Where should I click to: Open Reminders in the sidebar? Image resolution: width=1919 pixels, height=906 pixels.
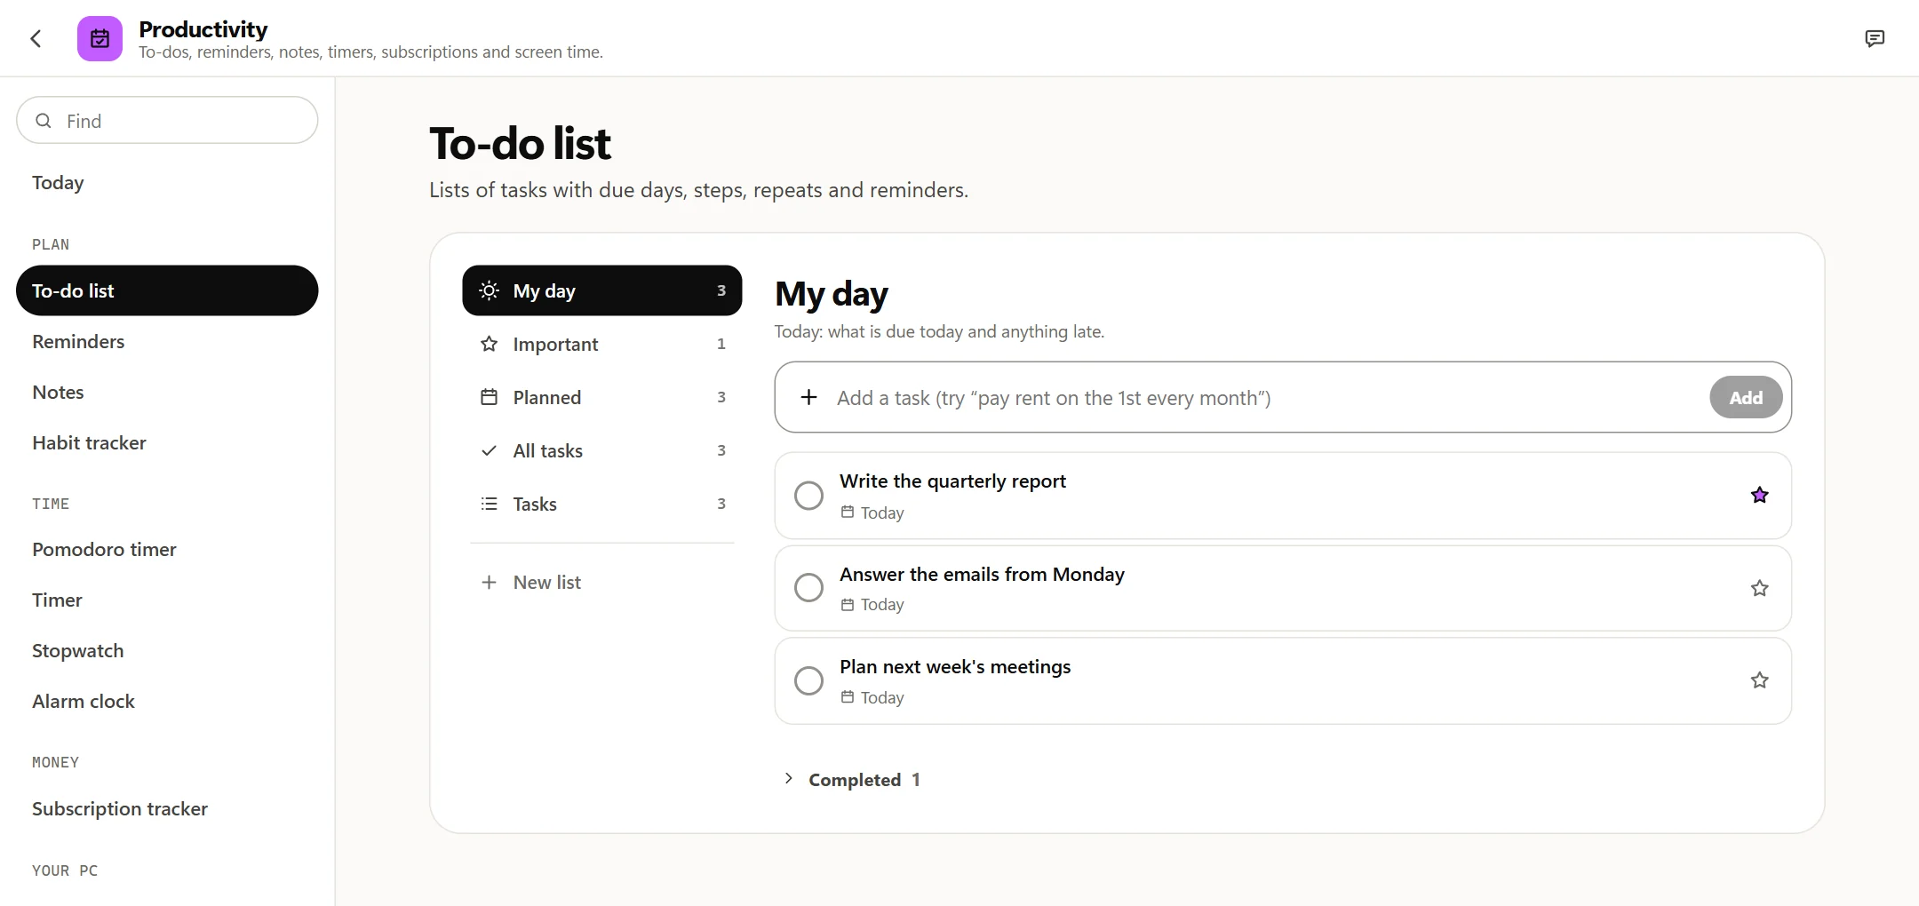click(x=167, y=341)
